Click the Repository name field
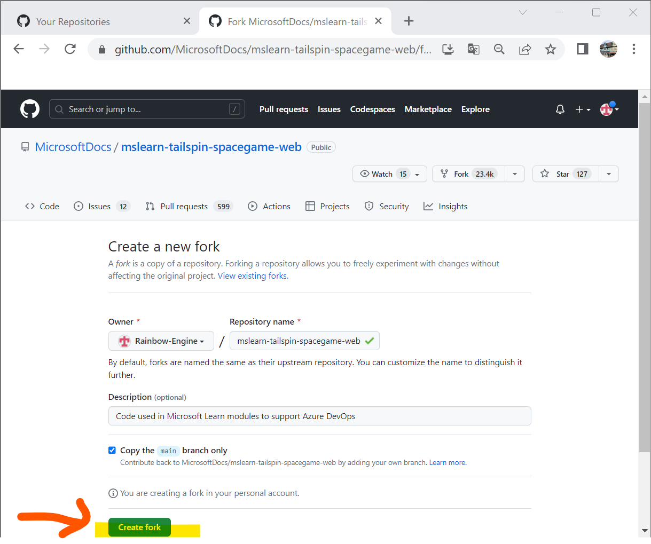Screen dimensions: 651x544 click(x=304, y=341)
